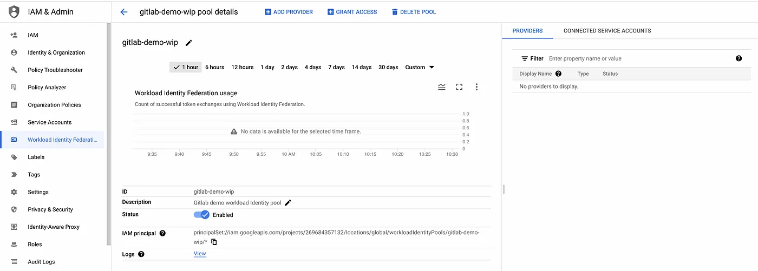Click the IAM & Admin shield icon

[14, 11]
